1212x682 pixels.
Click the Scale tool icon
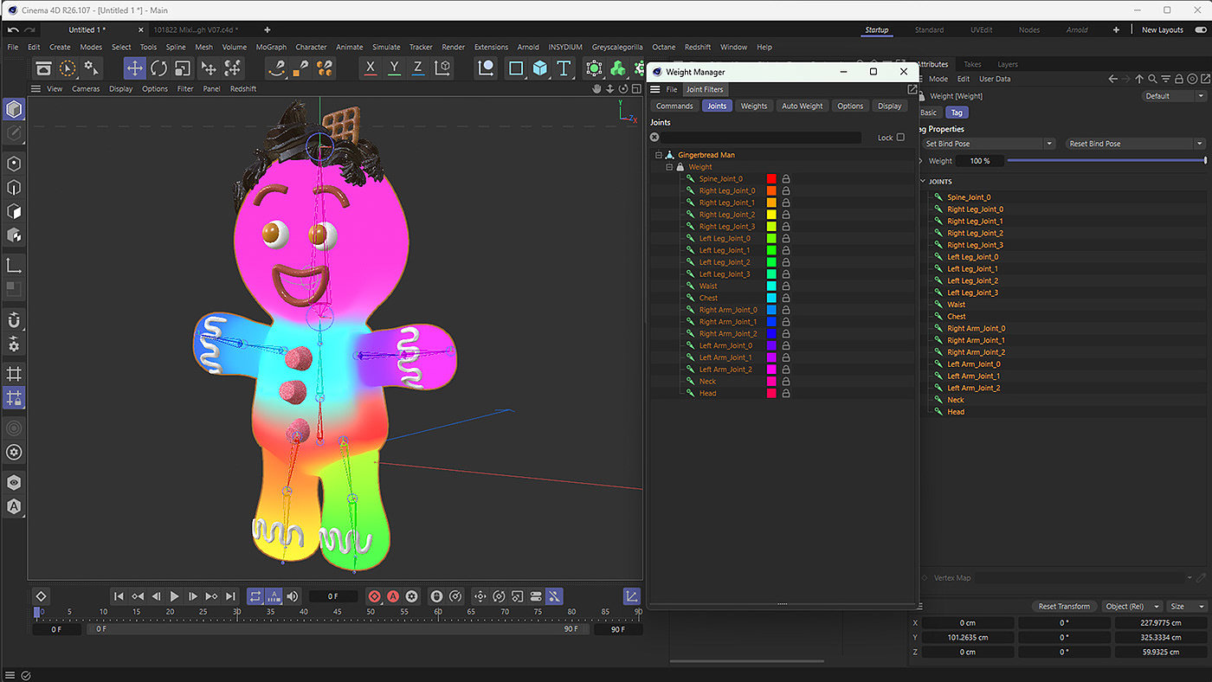click(183, 68)
